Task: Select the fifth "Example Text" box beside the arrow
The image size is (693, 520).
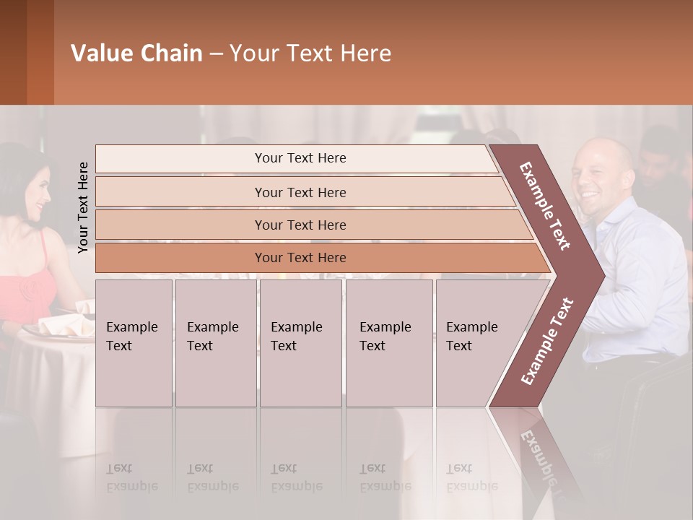Action: 469,343
